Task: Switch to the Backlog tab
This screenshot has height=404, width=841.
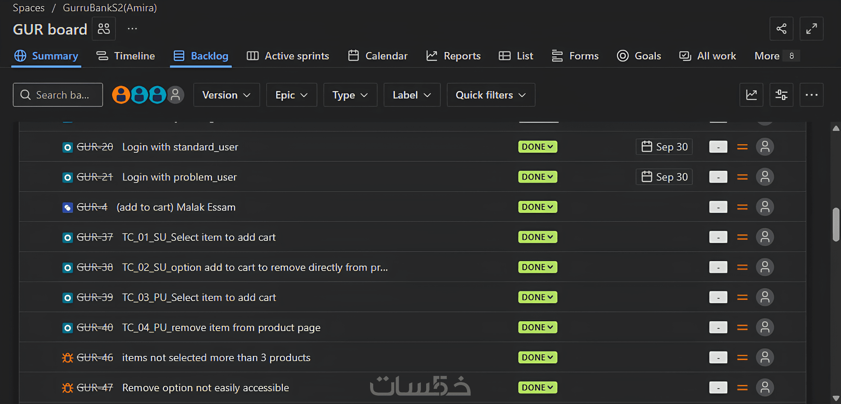Action: point(201,56)
